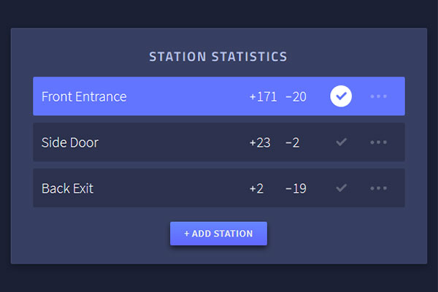
Task: Click the −20 exits count
Action: [x=296, y=96]
